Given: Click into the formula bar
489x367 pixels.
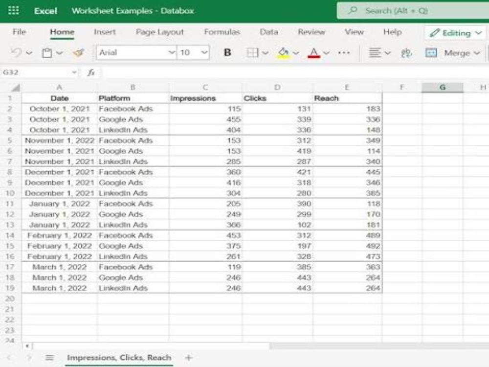Looking at the screenshot, I should 295,72.
